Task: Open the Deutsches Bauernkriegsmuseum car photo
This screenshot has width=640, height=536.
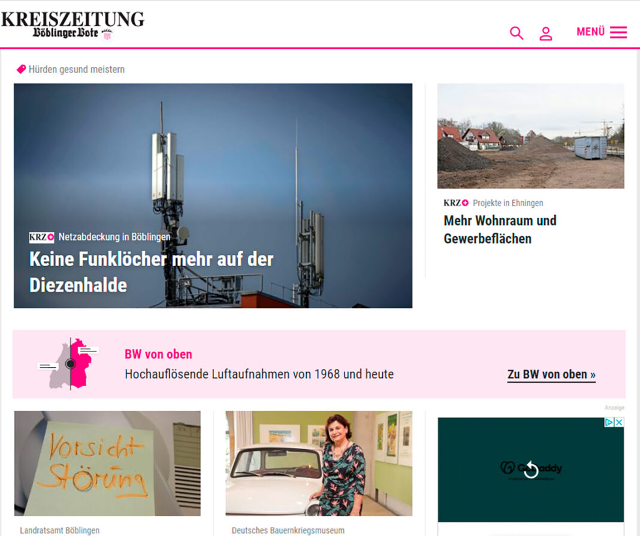Action: point(319,464)
